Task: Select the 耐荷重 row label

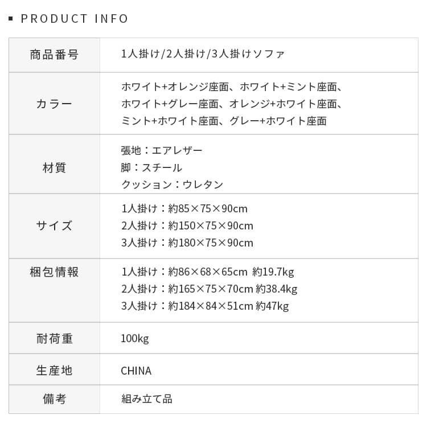Action: (x=54, y=339)
